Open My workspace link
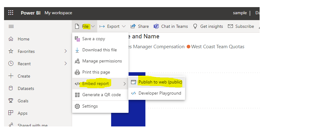 click(58, 13)
